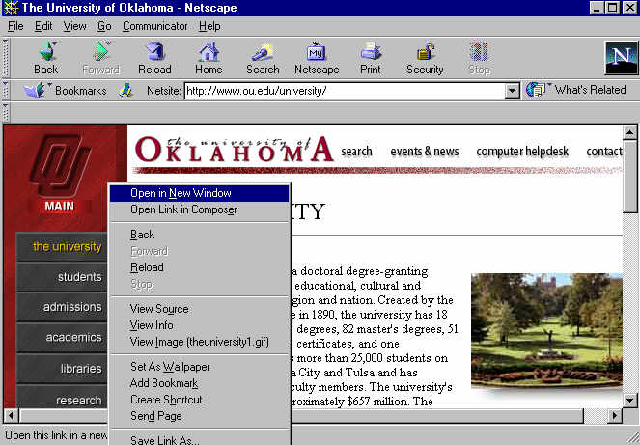Open the computer helpdesk link
Image resolution: width=640 pixels, height=445 pixels.
click(522, 152)
